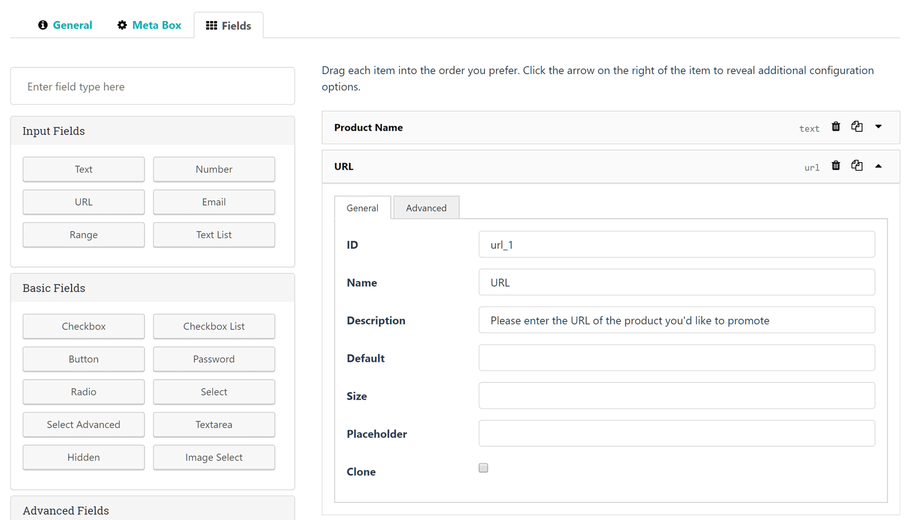914x520 pixels.
Task: Add a Checkbox List field
Action: [x=214, y=326]
